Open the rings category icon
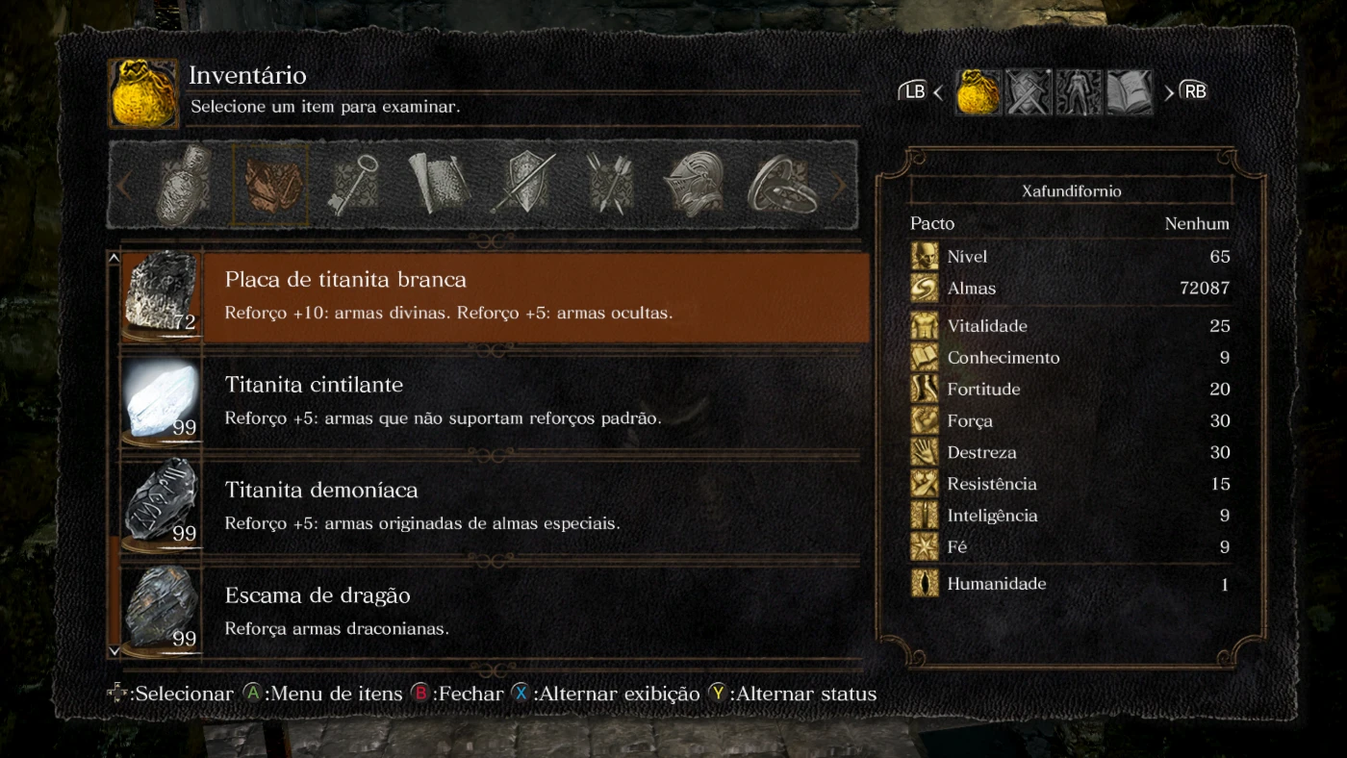 pos(782,184)
